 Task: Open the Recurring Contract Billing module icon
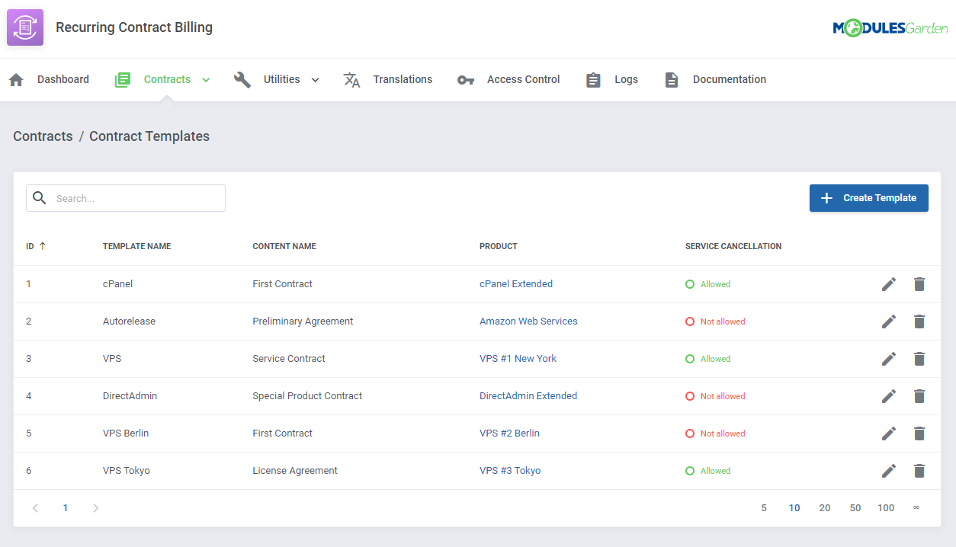pos(25,27)
